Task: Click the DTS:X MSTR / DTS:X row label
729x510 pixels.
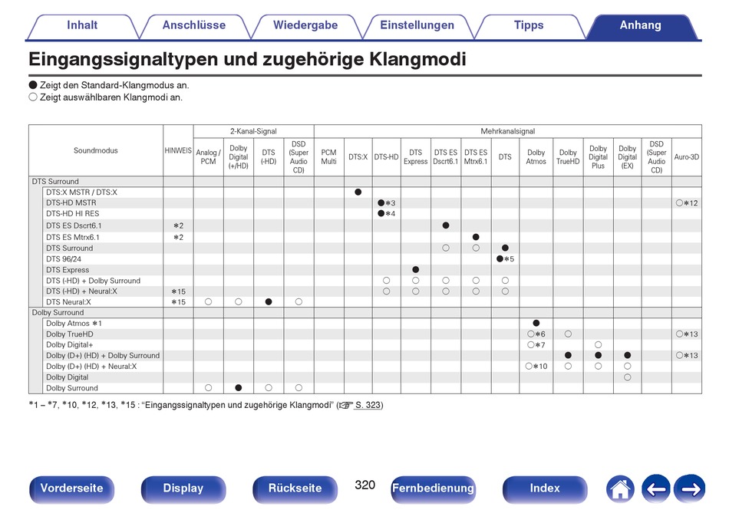Action: pos(81,192)
